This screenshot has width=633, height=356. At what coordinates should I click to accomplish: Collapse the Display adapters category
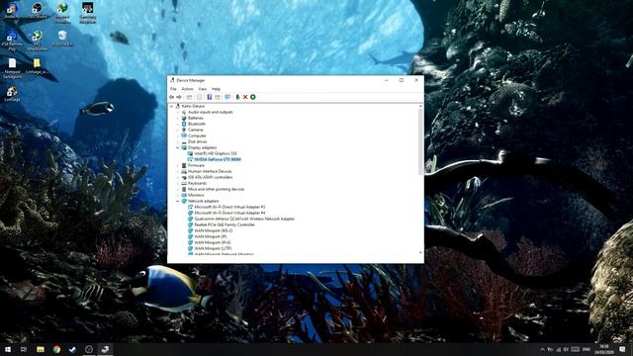178,147
